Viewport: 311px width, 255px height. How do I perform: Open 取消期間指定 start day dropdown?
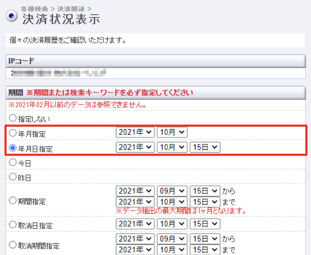205,239
